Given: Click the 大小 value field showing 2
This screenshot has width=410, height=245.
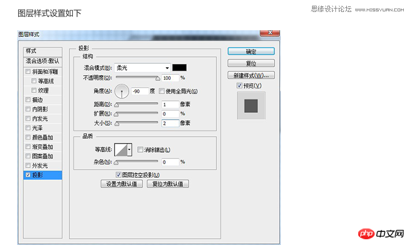Looking at the screenshot, I should [x=170, y=123].
